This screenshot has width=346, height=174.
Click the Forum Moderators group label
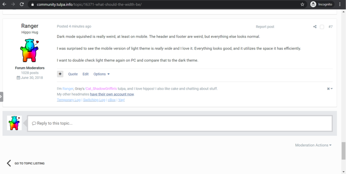point(30,68)
